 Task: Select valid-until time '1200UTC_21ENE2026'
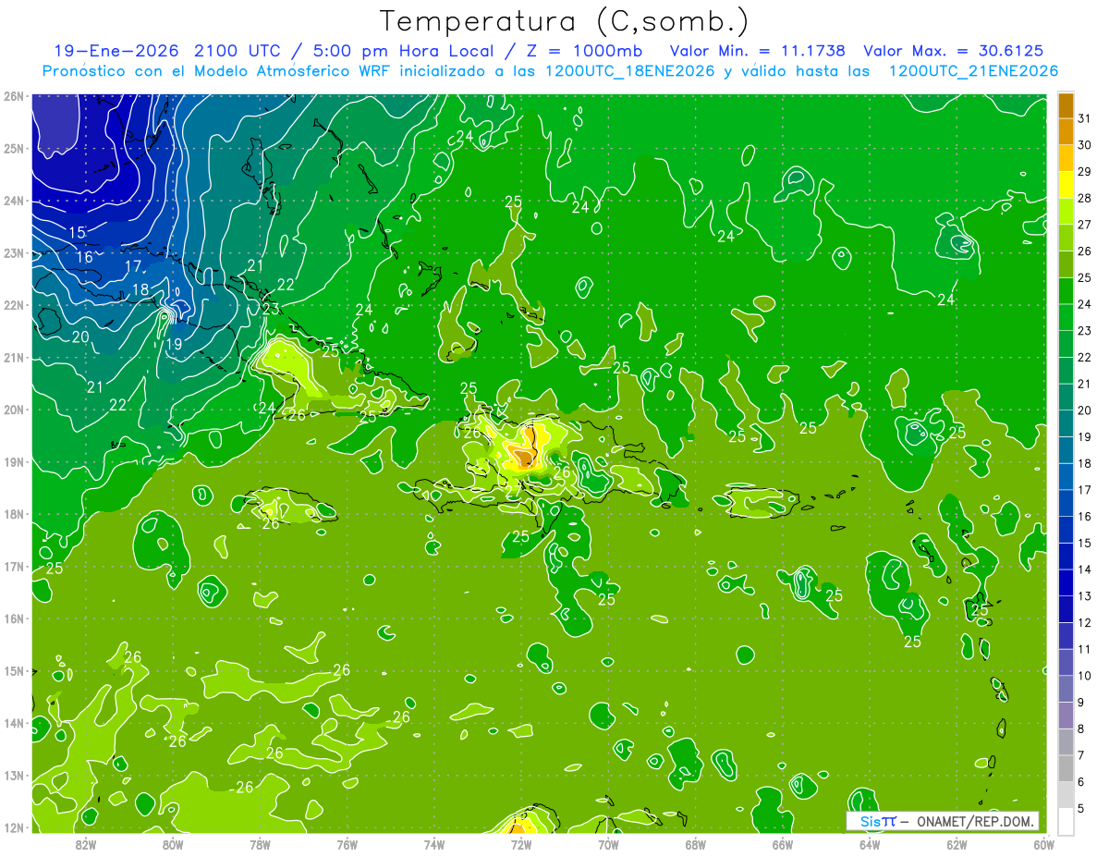tap(973, 71)
